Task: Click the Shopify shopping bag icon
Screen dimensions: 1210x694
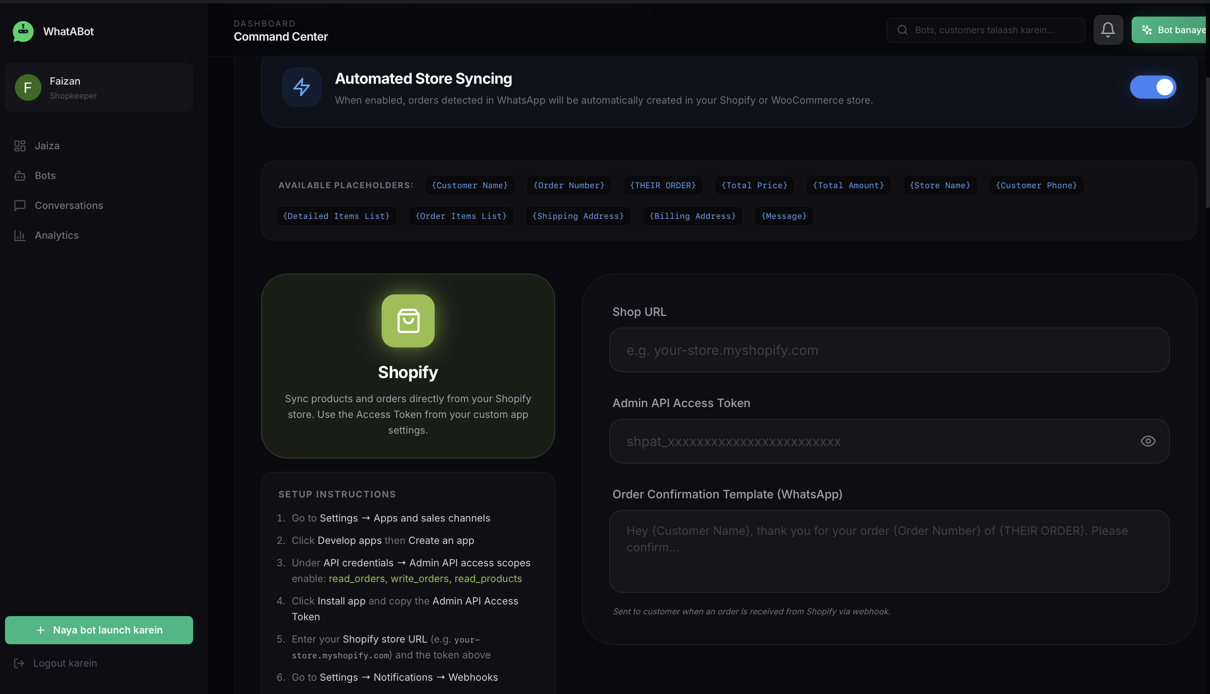Action: pos(408,321)
